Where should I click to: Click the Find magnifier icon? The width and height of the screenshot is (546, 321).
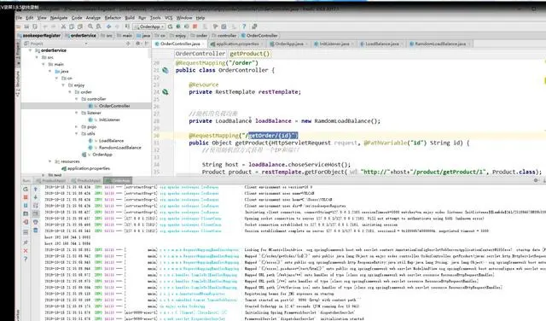[90, 26]
